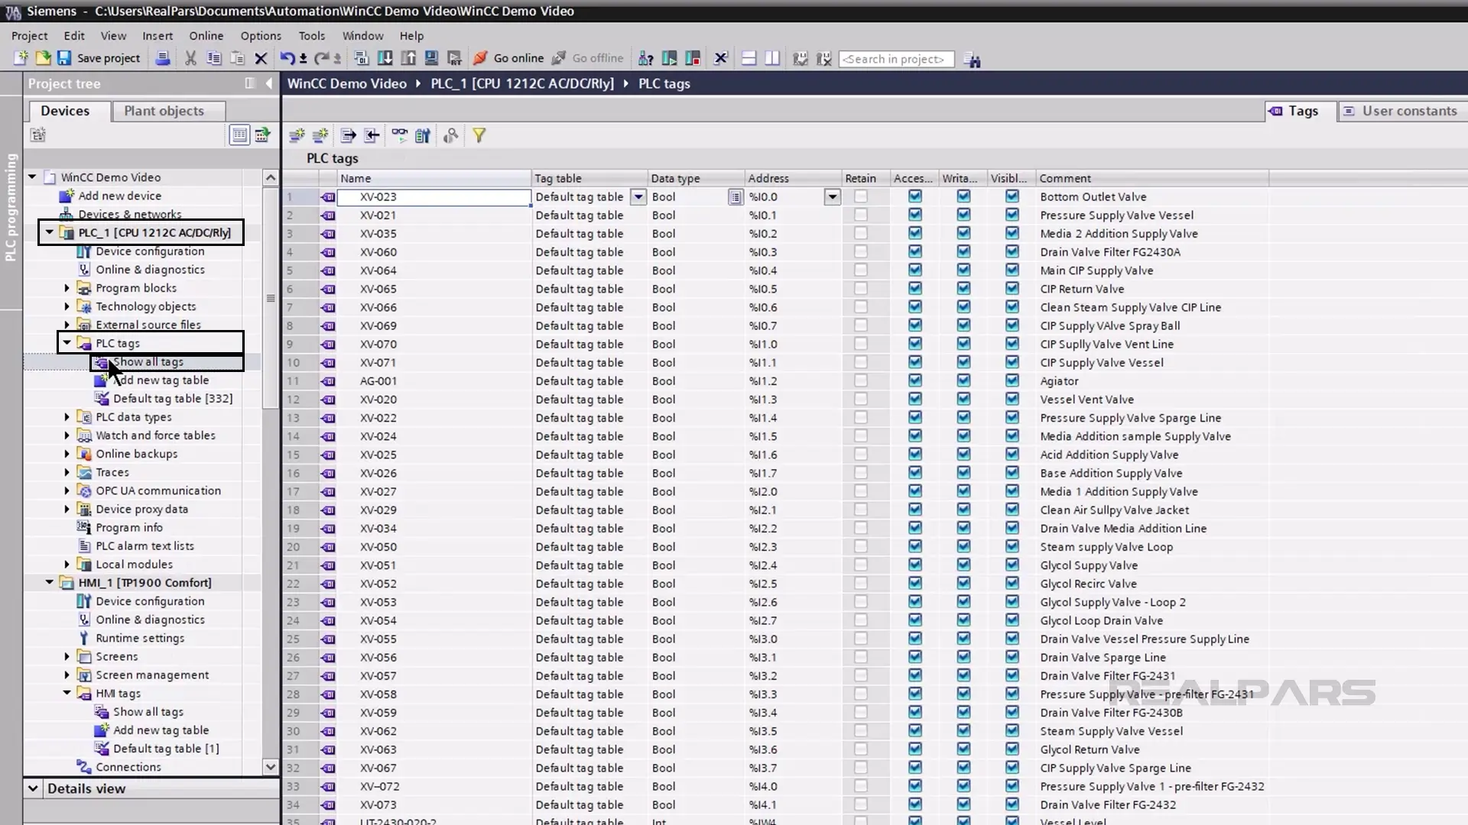
Task: Expand the Program blocks folder
Action: (x=67, y=288)
